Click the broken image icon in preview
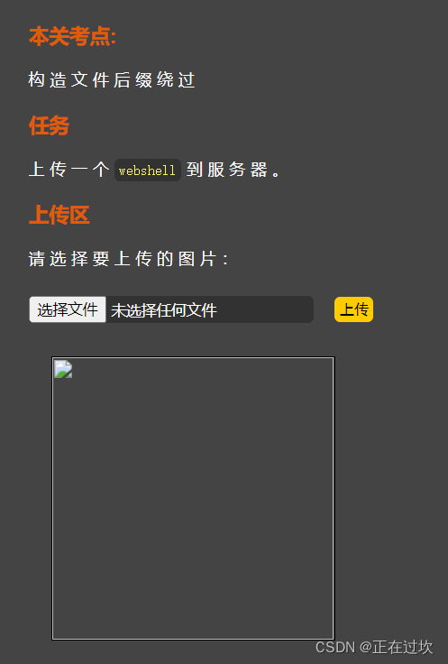This screenshot has width=448, height=664. [63, 369]
